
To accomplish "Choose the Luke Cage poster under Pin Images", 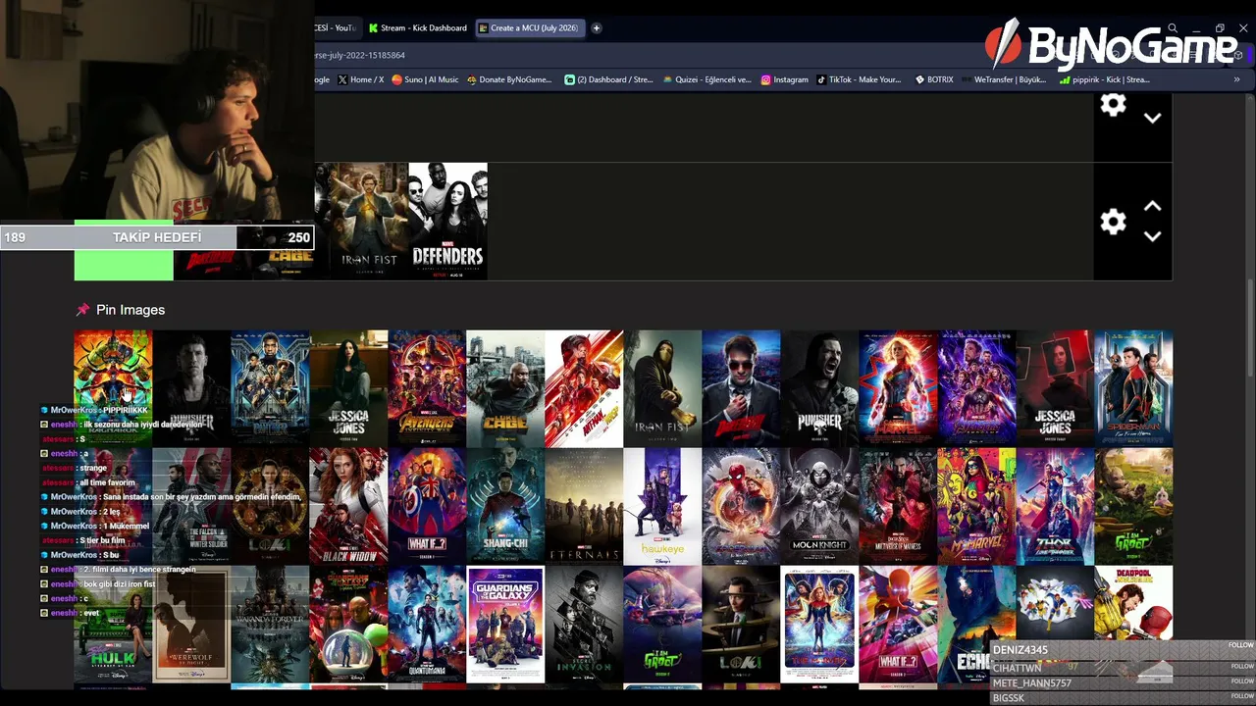I will (505, 388).
